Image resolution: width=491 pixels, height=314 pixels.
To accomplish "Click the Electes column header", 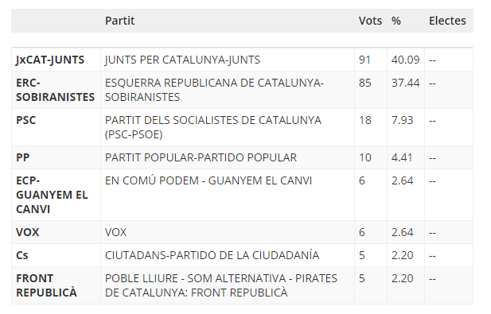I will tap(447, 21).
